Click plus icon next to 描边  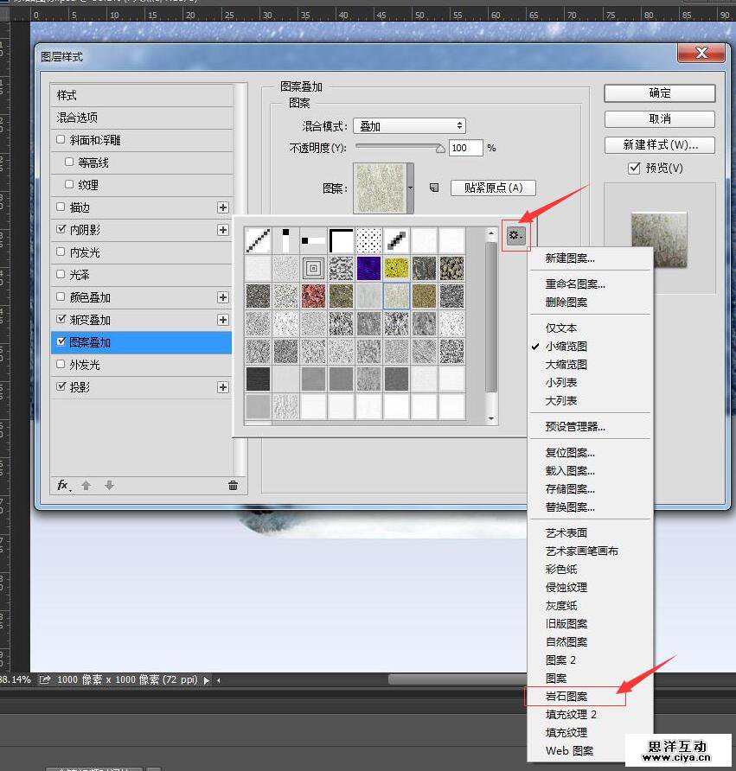pos(223,207)
